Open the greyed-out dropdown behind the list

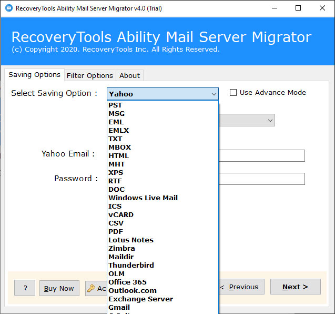247,120
